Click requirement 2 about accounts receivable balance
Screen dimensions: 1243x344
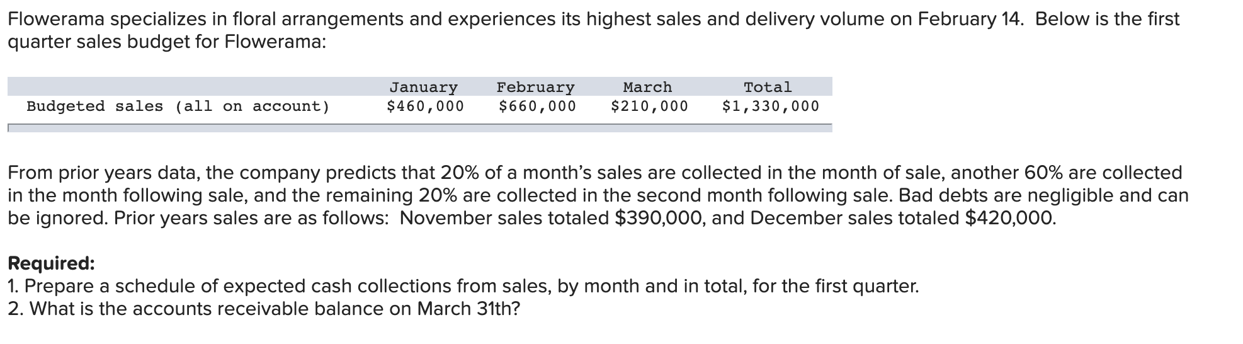tap(264, 309)
